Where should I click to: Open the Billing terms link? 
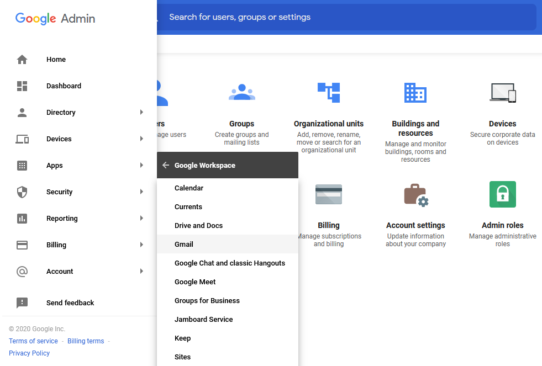(x=86, y=341)
